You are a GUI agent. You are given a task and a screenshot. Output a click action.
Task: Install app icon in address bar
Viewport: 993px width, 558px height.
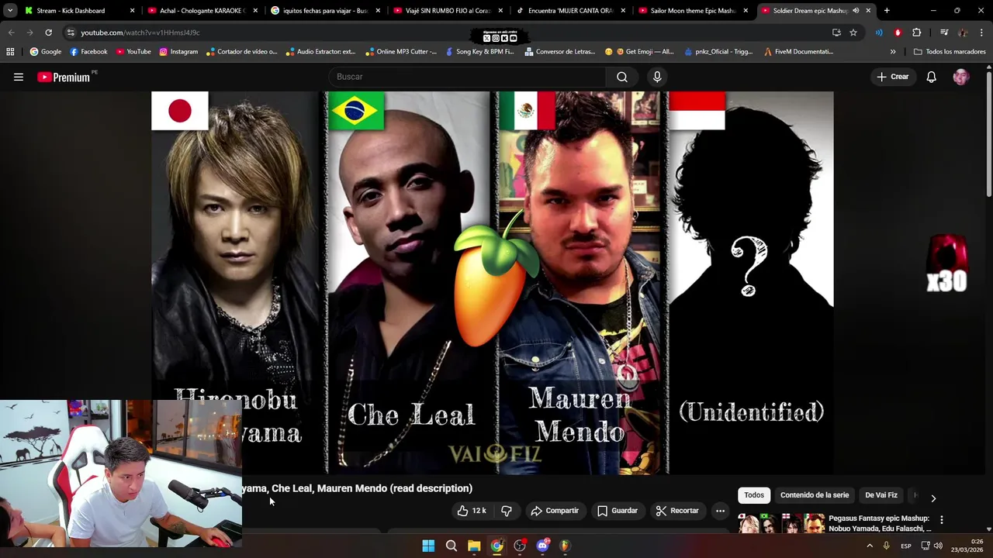(836, 33)
